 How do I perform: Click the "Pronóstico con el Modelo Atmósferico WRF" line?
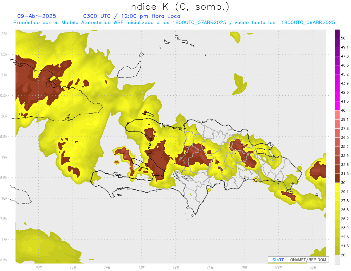(x=174, y=23)
